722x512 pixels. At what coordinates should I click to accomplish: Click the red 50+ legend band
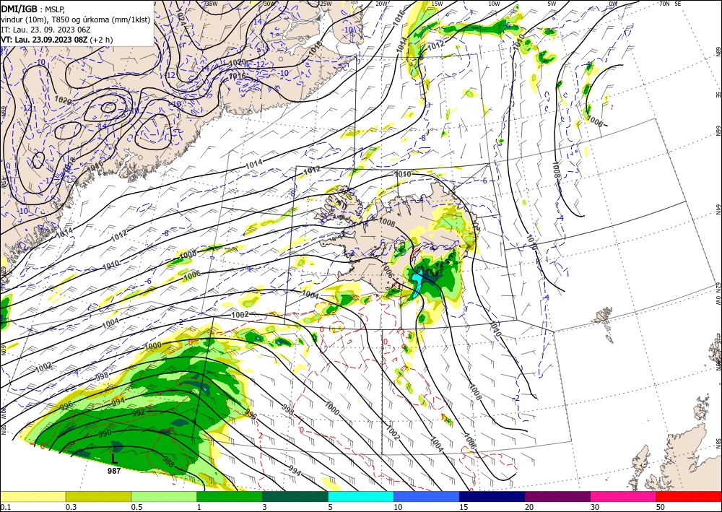pyautogui.click(x=689, y=497)
